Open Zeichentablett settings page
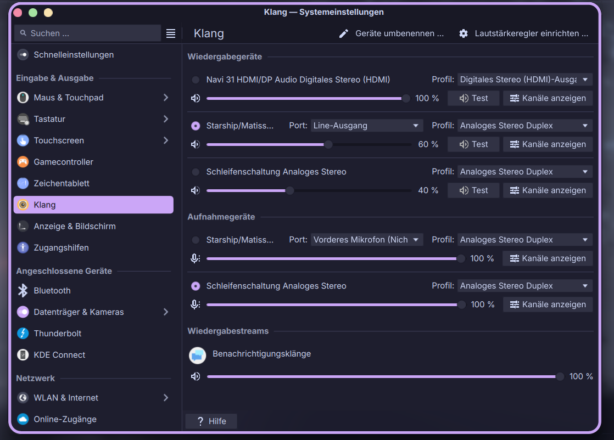 pyautogui.click(x=93, y=183)
